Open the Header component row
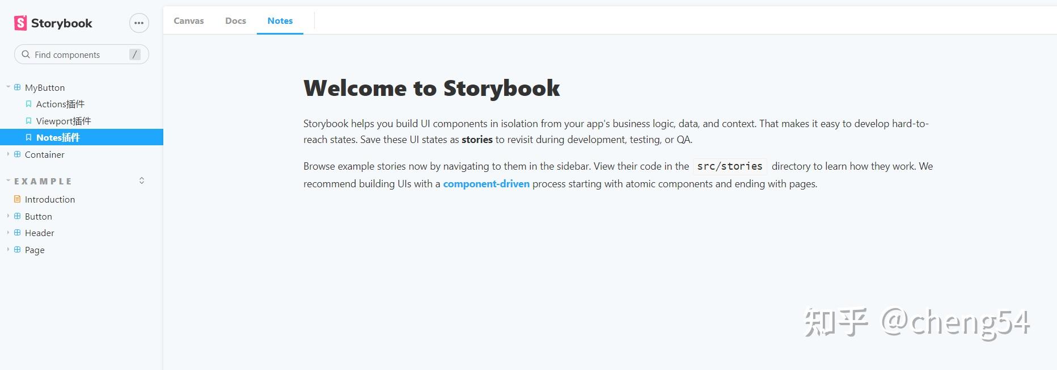The height and width of the screenshot is (370, 1057). tap(82, 233)
